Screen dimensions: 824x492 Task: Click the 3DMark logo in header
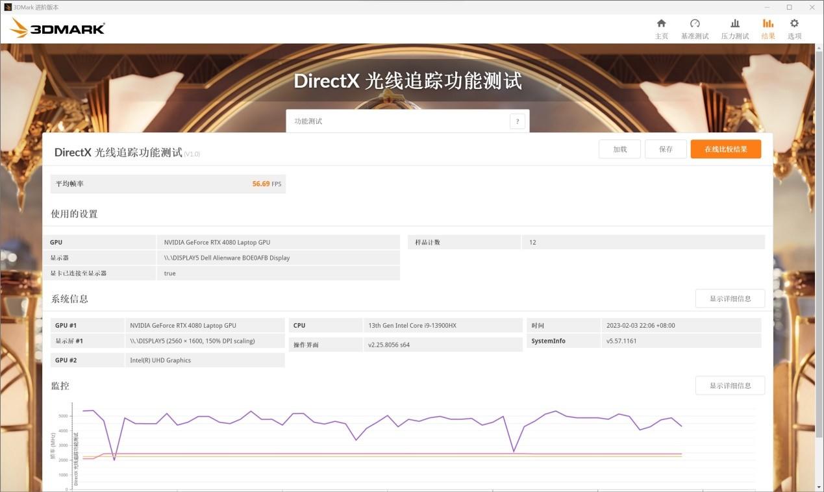click(x=58, y=28)
